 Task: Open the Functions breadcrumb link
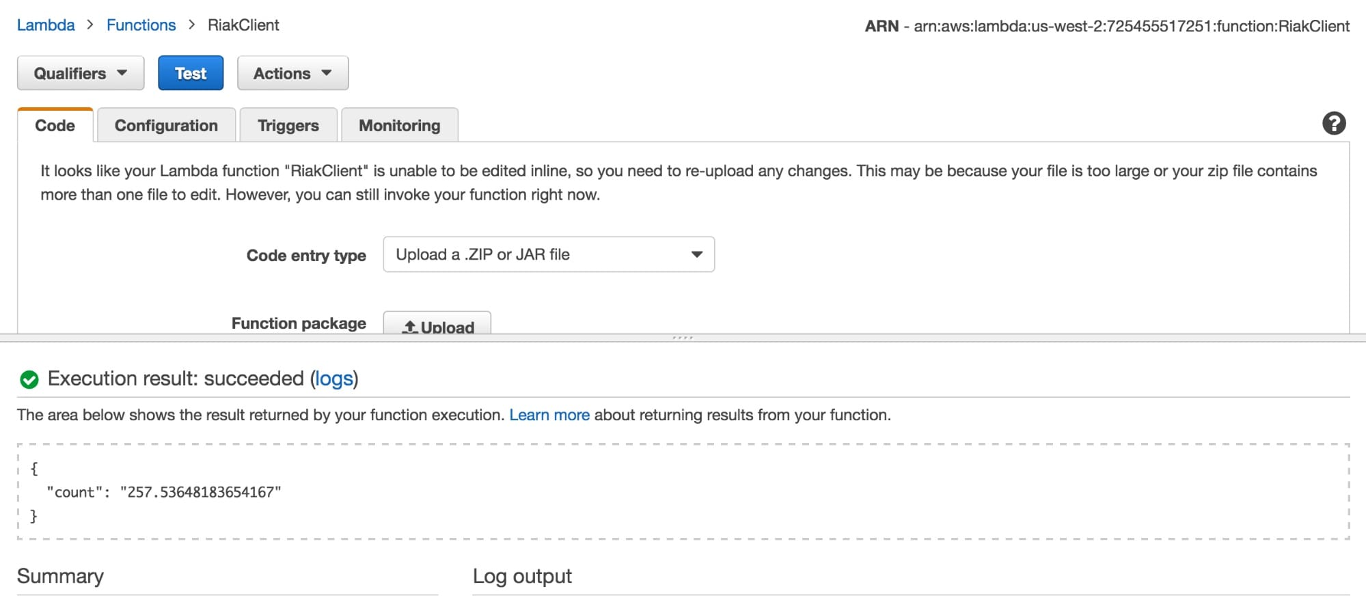tap(141, 25)
